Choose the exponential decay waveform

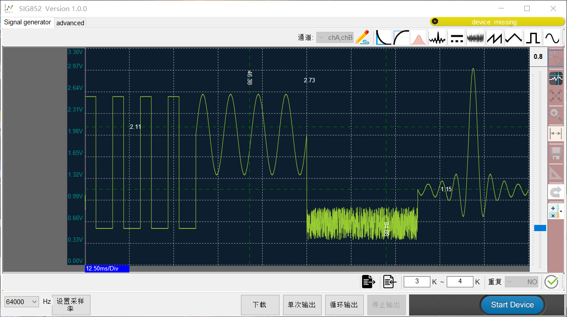pyautogui.click(x=383, y=37)
